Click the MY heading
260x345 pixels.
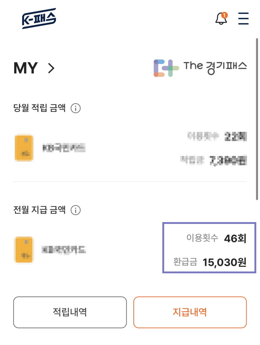pyautogui.click(x=26, y=68)
